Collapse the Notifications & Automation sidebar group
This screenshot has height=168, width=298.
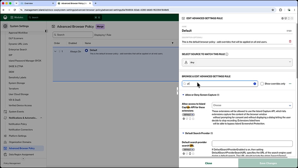[x=41, y=118]
